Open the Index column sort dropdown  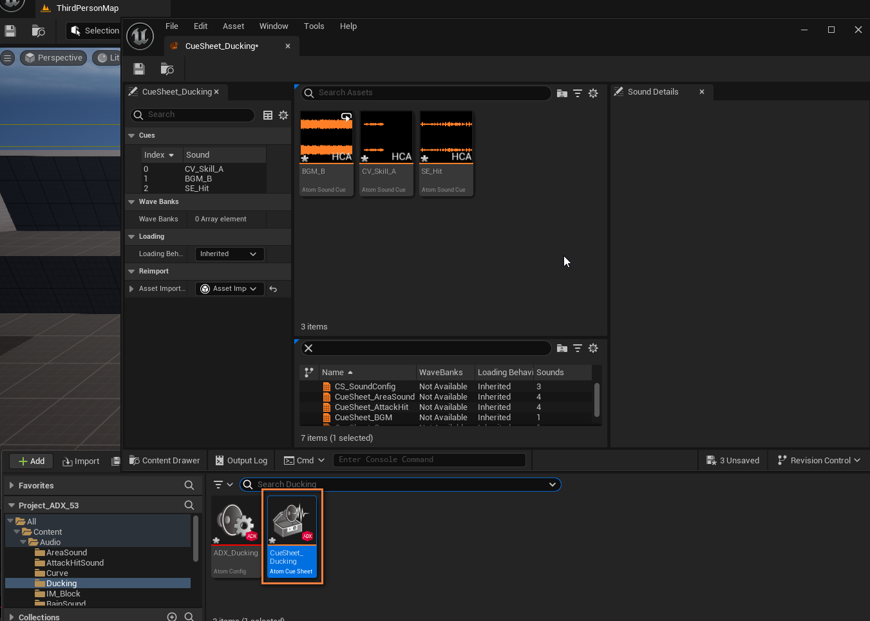pyautogui.click(x=171, y=155)
